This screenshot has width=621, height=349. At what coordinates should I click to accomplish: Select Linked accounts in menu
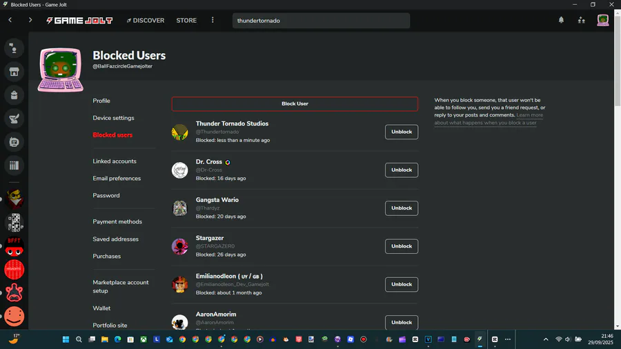click(115, 161)
